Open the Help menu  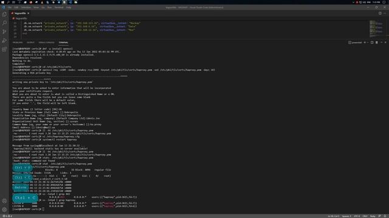(x=69, y=7)
